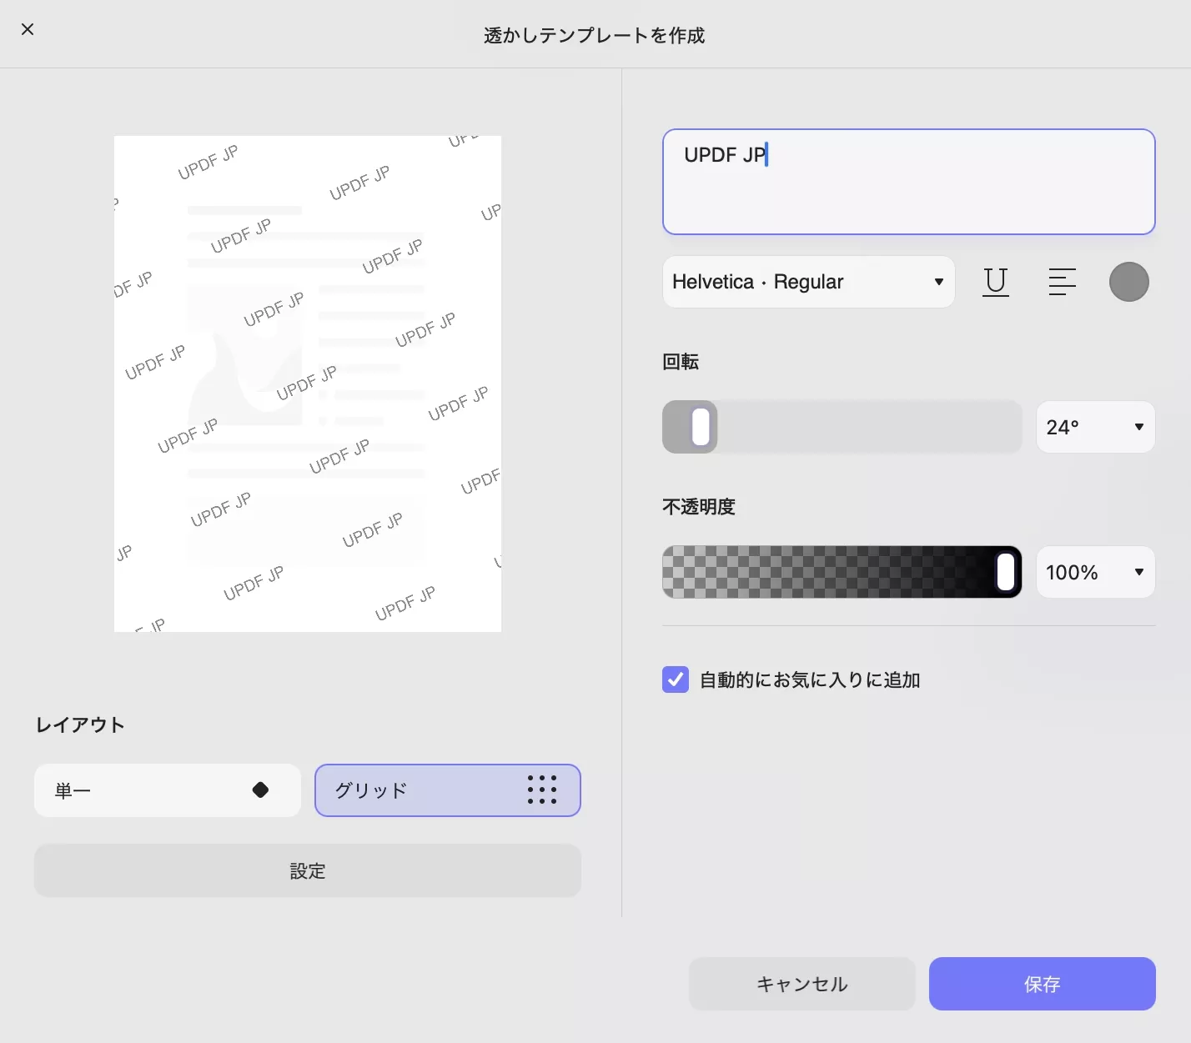Expand the 24° rotation dropdown

click(x=1095, y=427)
